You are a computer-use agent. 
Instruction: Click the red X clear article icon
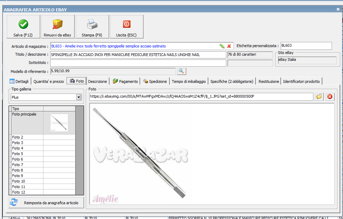(x=229, y=46)
